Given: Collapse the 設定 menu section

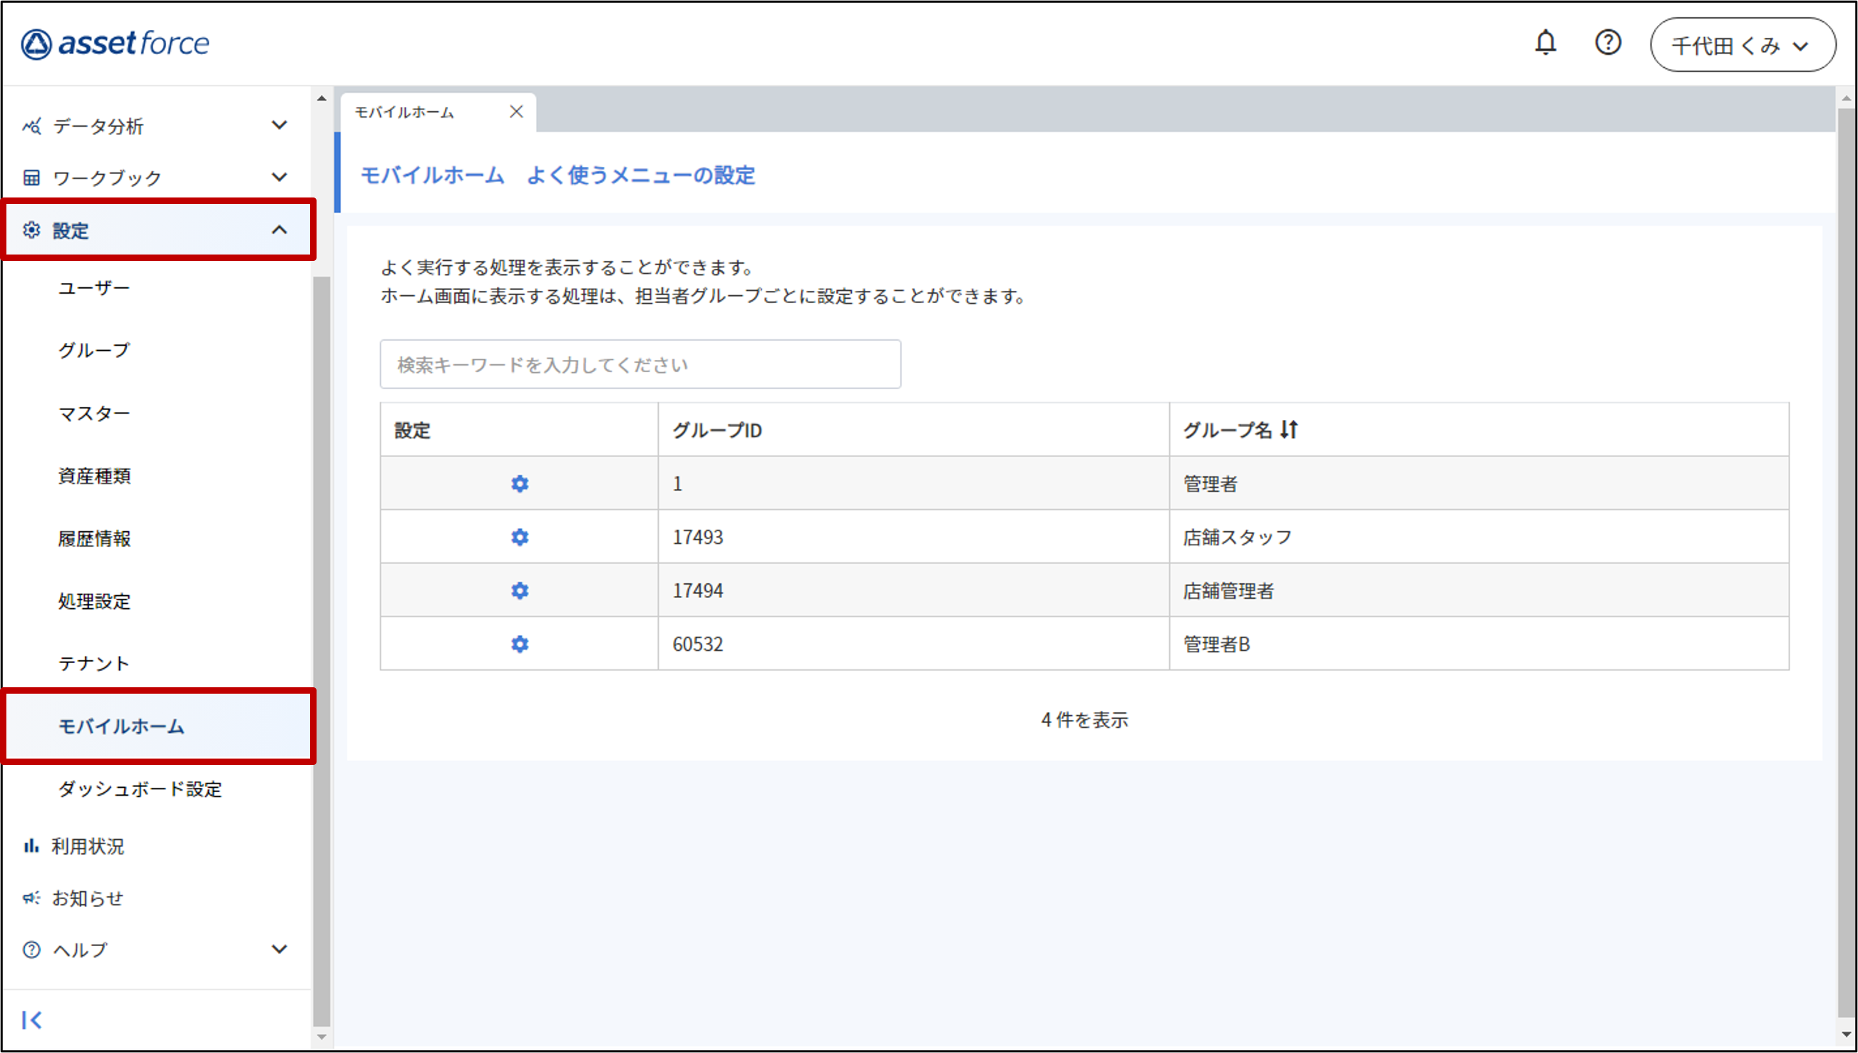Looking at the screenshot, I should point(279,230).
